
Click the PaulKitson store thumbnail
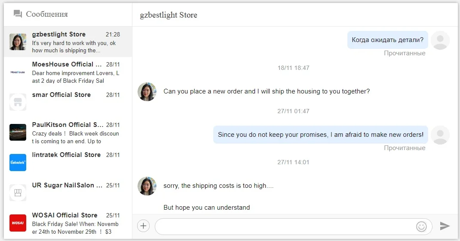pos(18,132)
